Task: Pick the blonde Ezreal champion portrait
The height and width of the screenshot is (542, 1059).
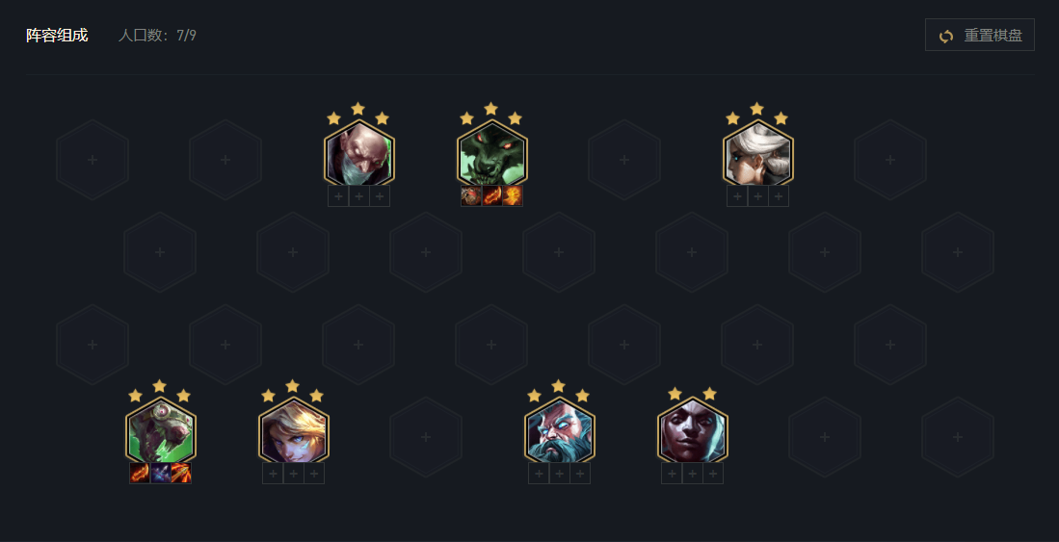Action: [293, 432]
